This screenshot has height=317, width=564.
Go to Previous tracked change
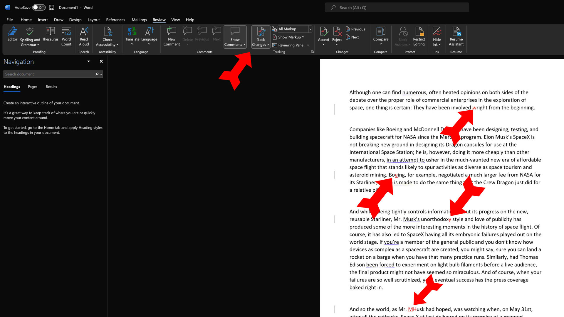click(355, 29)
